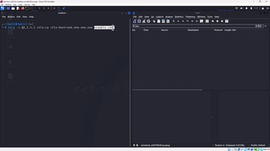The width and height of the screenshot is (270, 151).
Task: Open the filter bookmark icon
Action: (x=133, y=26)
